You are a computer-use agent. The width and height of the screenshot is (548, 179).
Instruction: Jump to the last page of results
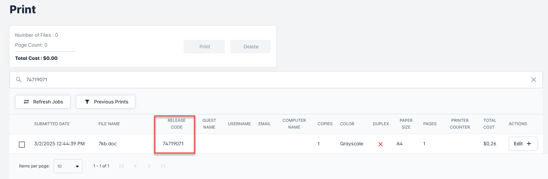pos(163,166)
